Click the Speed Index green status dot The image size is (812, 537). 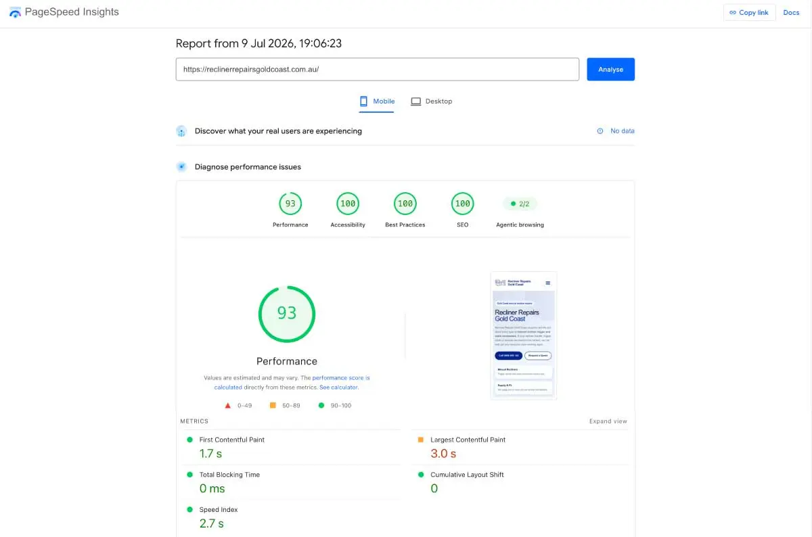pos(189,510)
